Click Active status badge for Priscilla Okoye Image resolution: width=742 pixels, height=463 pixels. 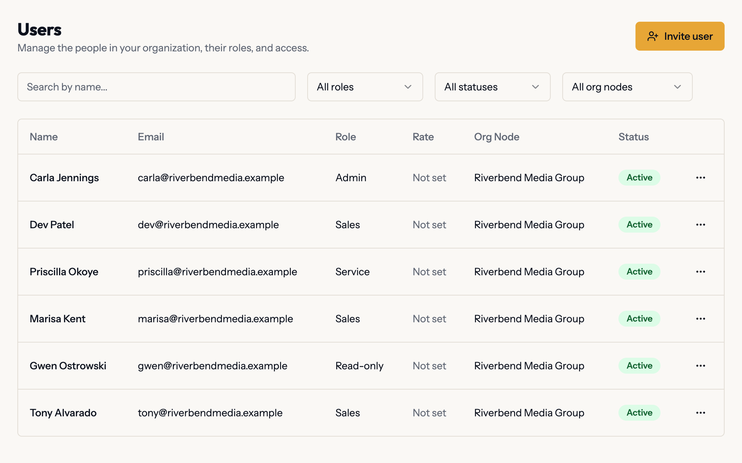(x=639, y=272)
